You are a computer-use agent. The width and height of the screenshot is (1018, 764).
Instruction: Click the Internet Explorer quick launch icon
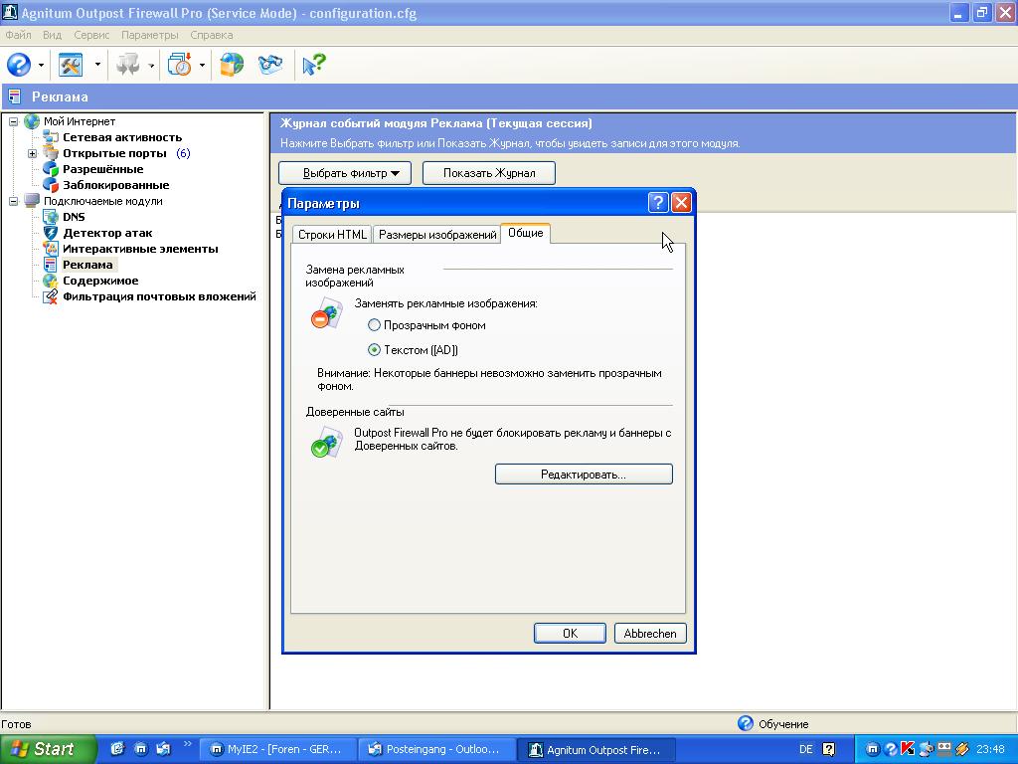pyautogui.click(x=117, y=749)
